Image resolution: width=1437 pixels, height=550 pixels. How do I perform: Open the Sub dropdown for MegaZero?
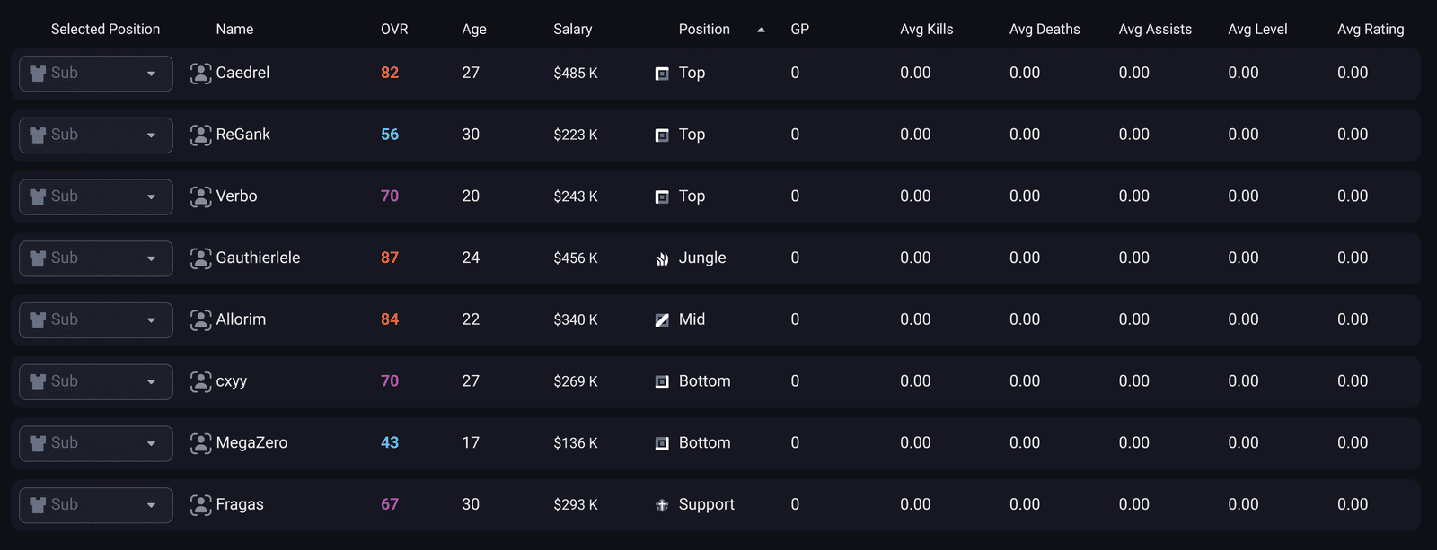click(96, 443)
